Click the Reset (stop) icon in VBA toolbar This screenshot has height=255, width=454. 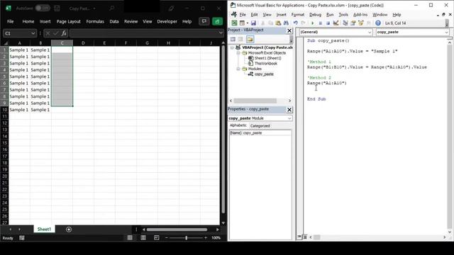pos(328,23)
